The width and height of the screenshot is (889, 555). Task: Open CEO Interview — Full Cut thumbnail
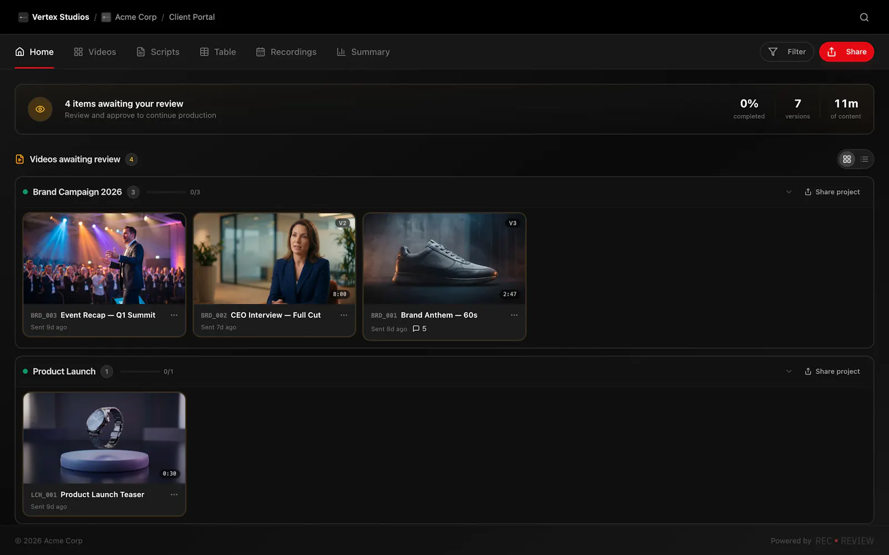(274, 259)
